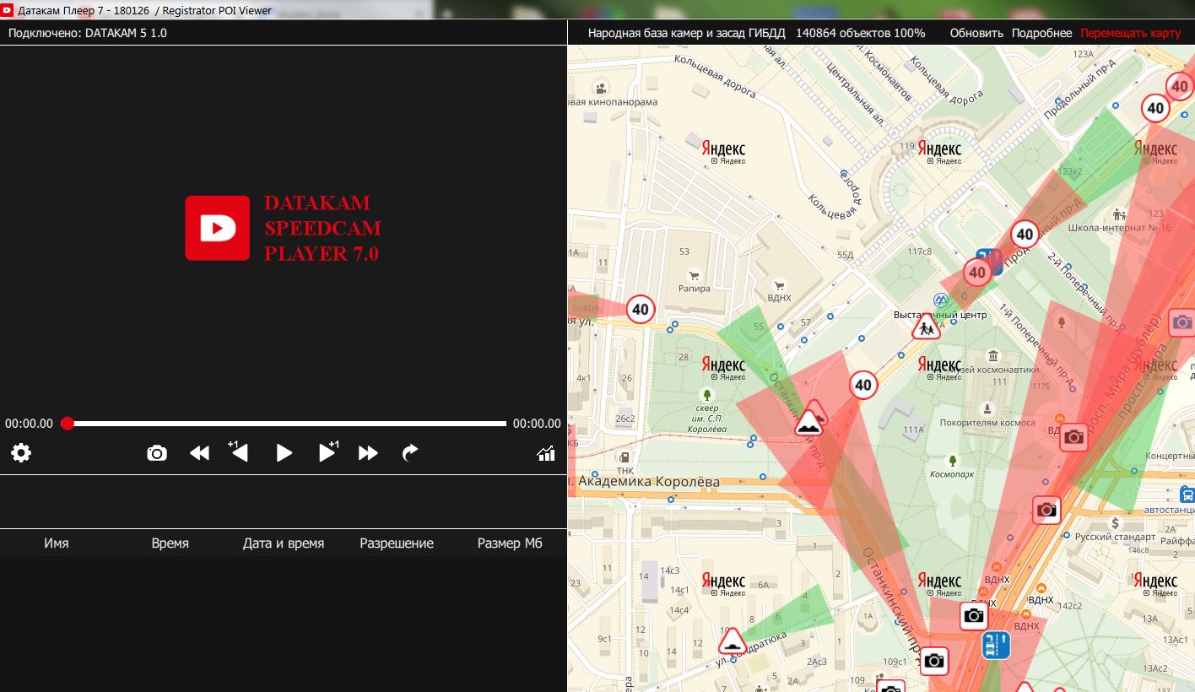Select the blue bus lane marker on map
The image size is (1195, 692).
(x=996, y=646)
